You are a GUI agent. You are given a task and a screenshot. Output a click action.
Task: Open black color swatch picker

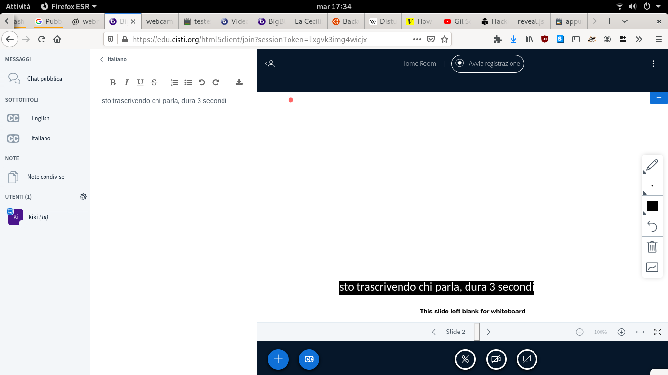[652, 206]
